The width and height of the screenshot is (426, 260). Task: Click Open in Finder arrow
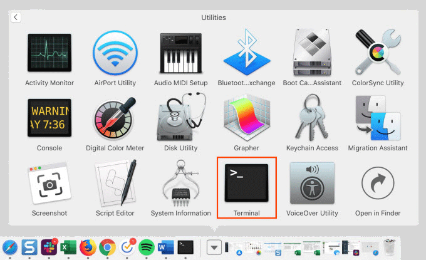[378, 183]
